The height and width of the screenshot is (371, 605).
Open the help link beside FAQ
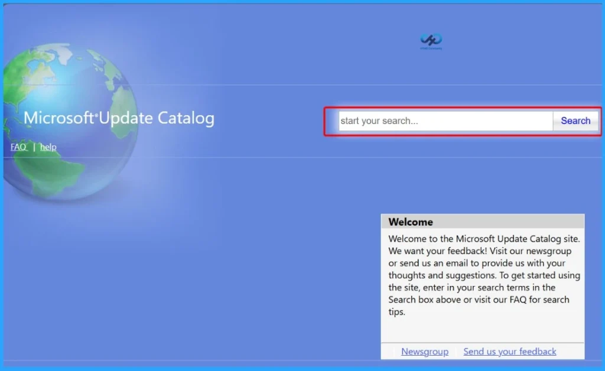coord(48,147)
